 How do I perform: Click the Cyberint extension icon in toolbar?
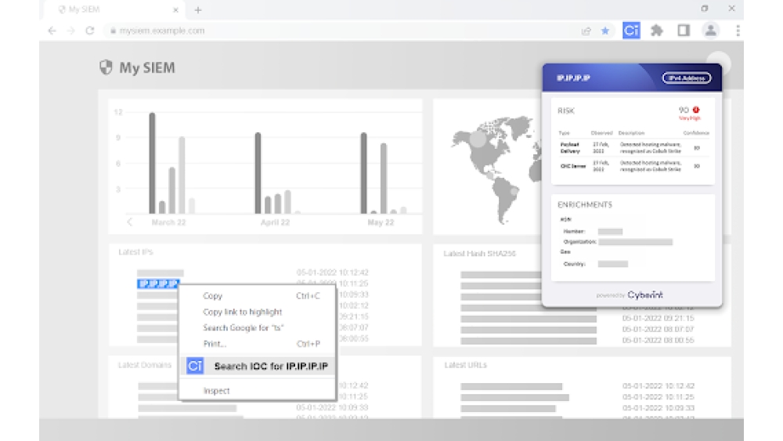(631, 31)
